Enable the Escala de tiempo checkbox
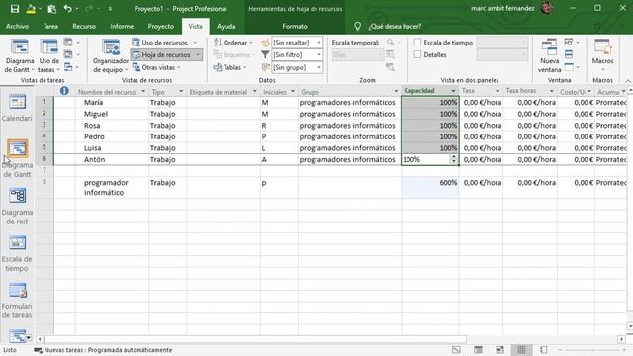 click(417, 42)
